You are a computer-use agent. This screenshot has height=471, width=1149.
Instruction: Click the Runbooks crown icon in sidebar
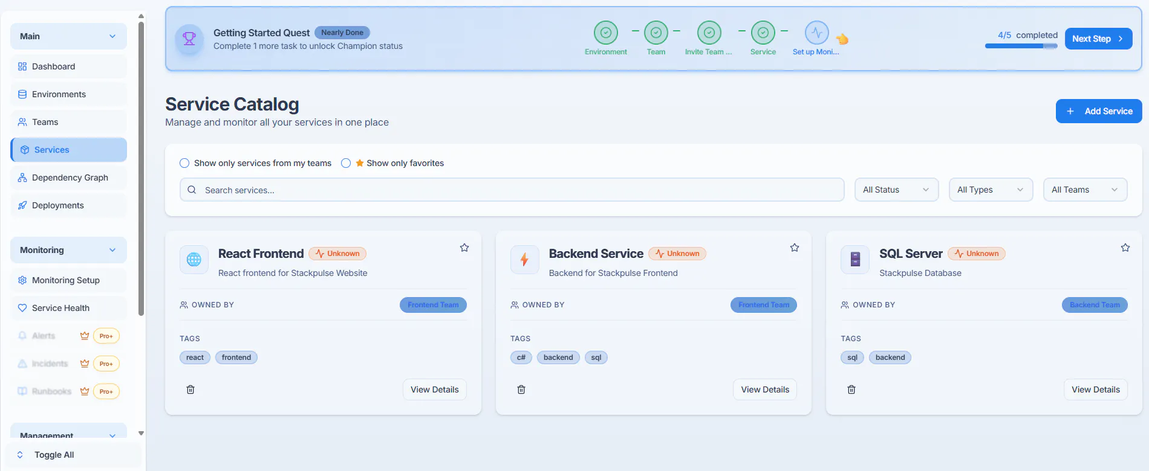pos(85,391)
